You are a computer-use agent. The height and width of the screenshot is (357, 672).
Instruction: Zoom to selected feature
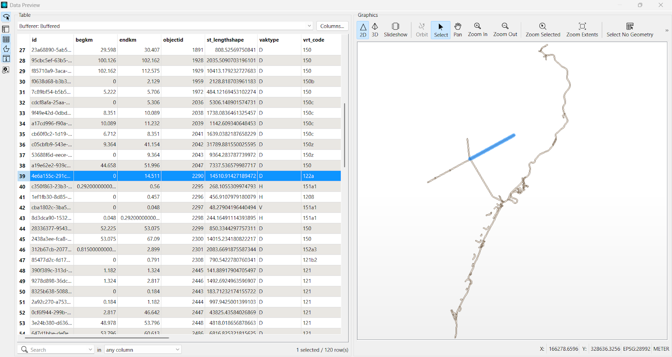(543, 30)
